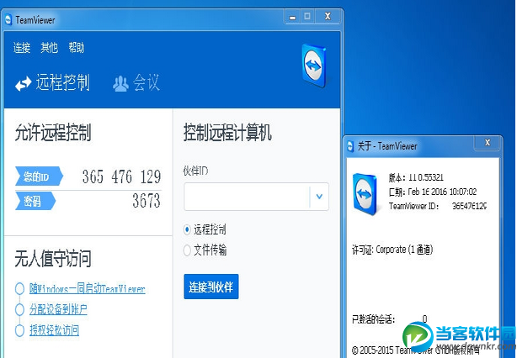Click the 关于 dialog title bar icon

coord(350,145)
